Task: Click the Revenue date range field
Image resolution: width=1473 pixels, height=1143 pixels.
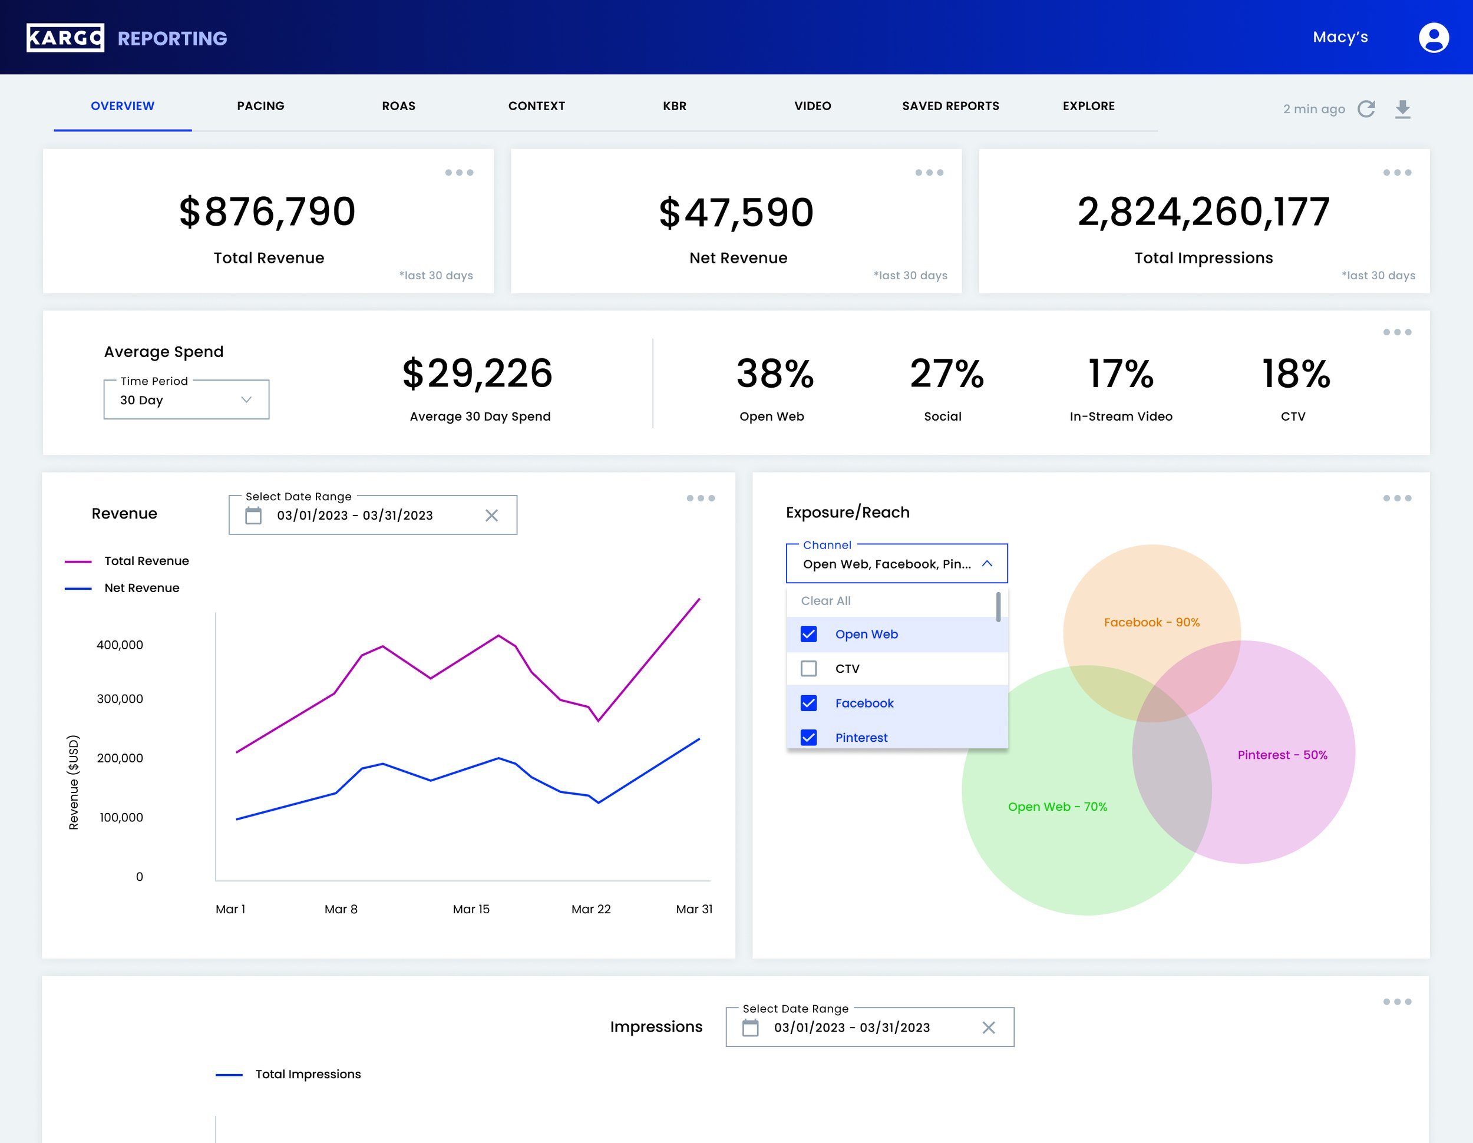Action: 373,515
